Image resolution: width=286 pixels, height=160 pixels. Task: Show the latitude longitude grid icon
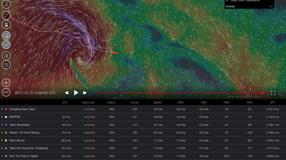point(6,55)
